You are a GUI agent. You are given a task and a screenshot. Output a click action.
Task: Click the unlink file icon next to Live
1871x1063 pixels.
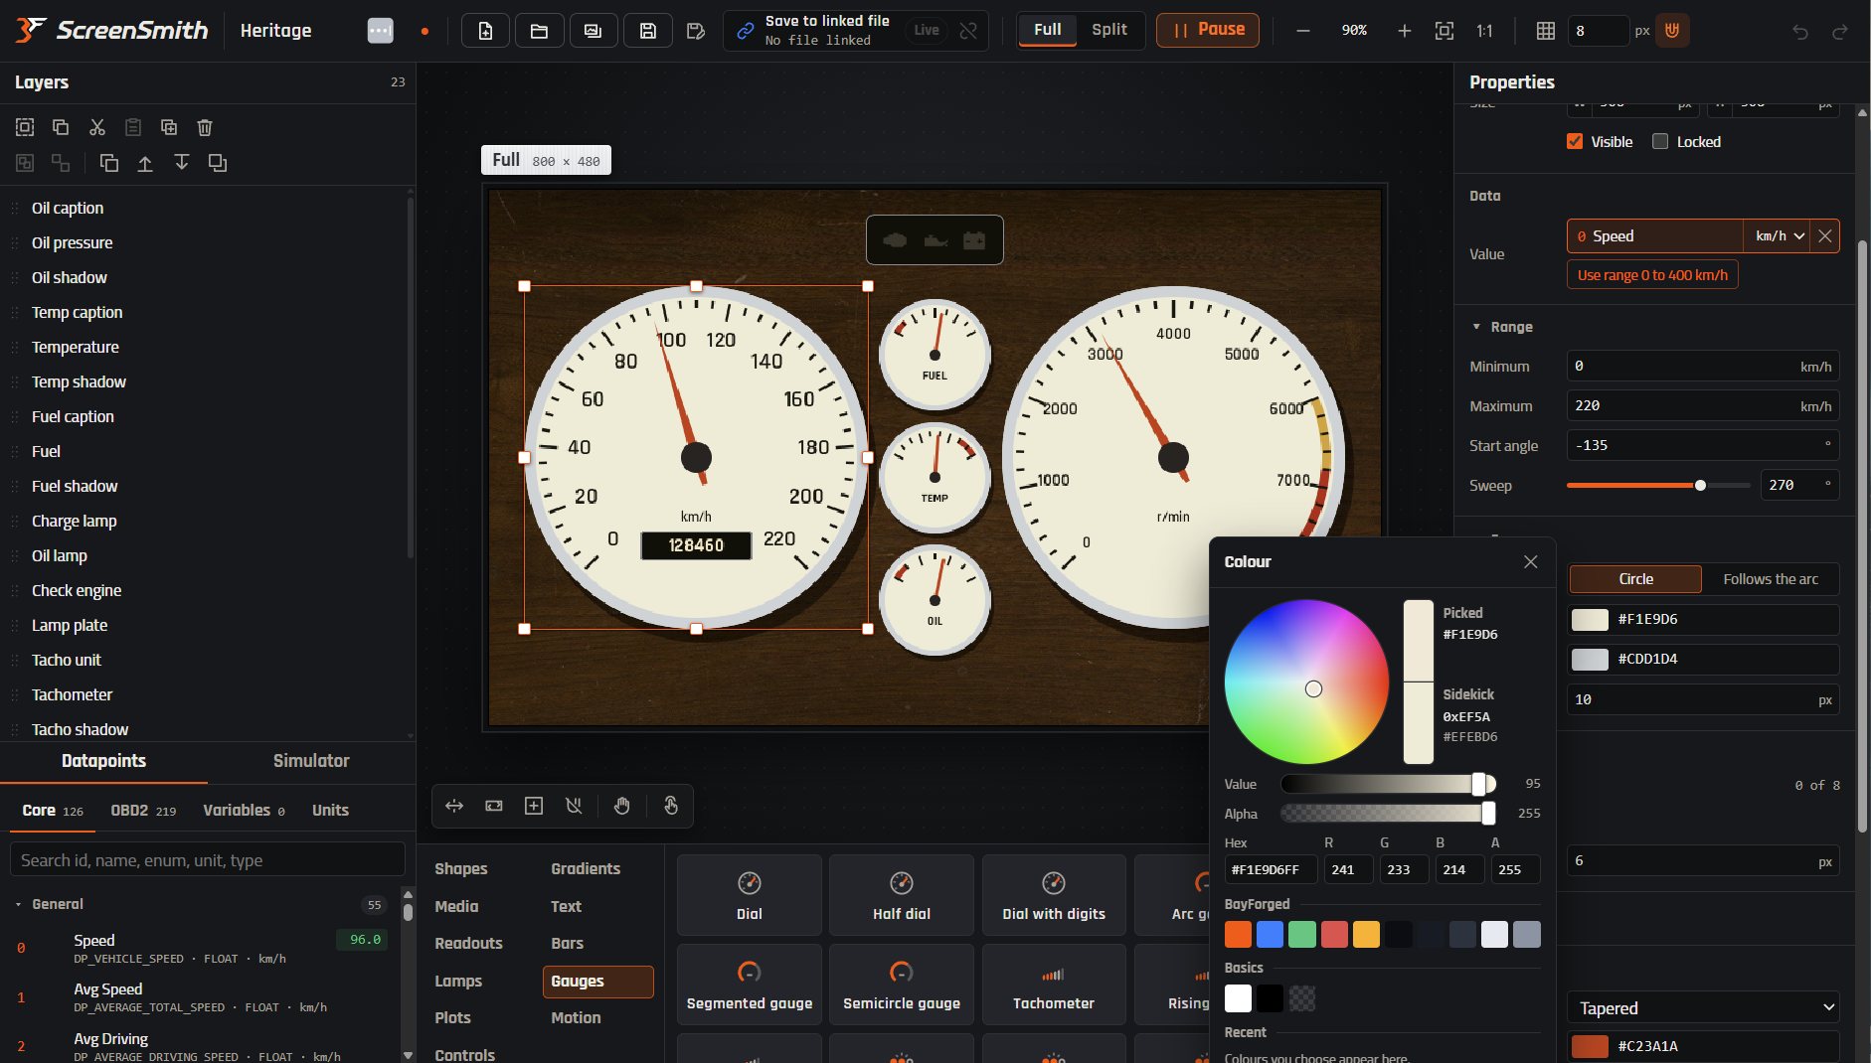tap(968, 31)
